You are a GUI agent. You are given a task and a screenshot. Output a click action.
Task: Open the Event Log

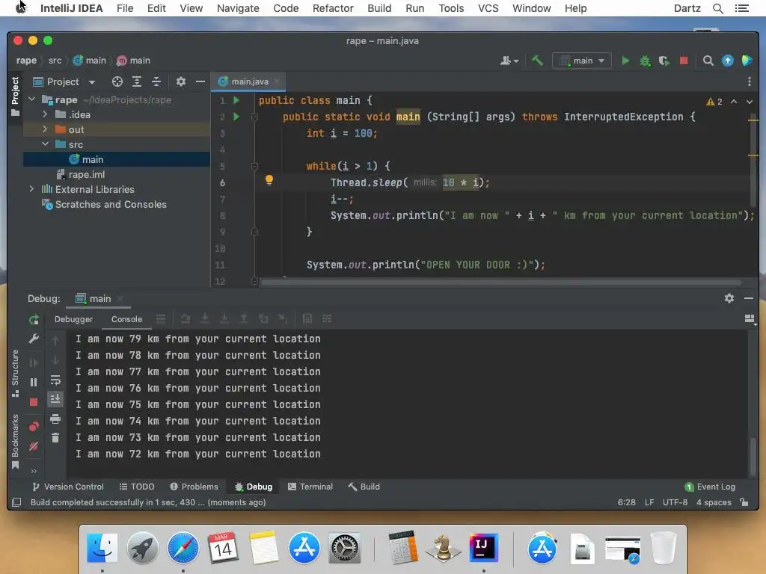[x=710, y=487]
